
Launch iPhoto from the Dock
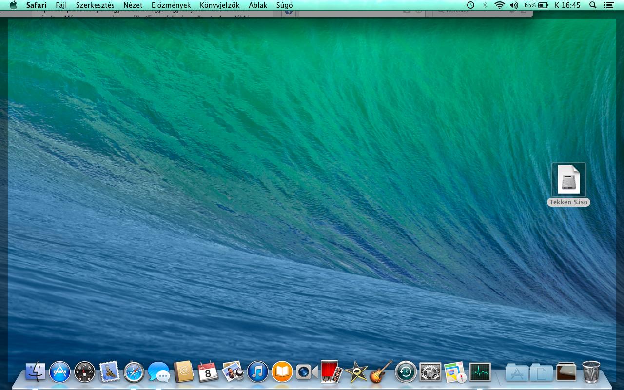coord(233,372)
